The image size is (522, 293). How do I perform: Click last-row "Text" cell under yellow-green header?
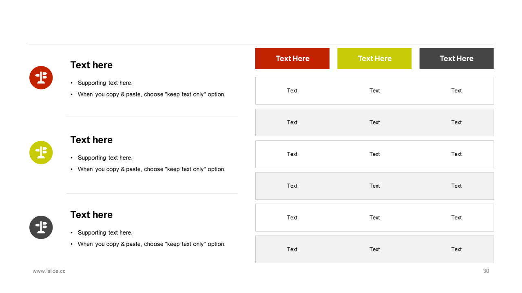[375, 249]
